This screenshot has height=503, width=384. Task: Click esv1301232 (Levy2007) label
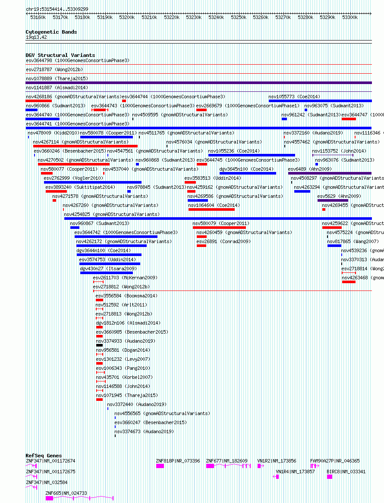click(123, 359)
